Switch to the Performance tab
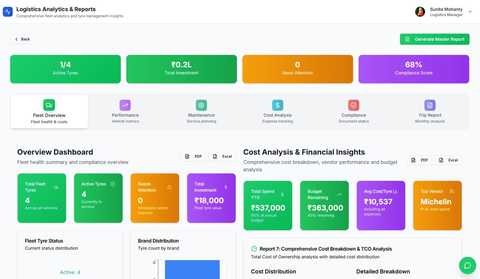Viewport: 480px width, 279px height. pyautogui.click(x=125, y=112)
